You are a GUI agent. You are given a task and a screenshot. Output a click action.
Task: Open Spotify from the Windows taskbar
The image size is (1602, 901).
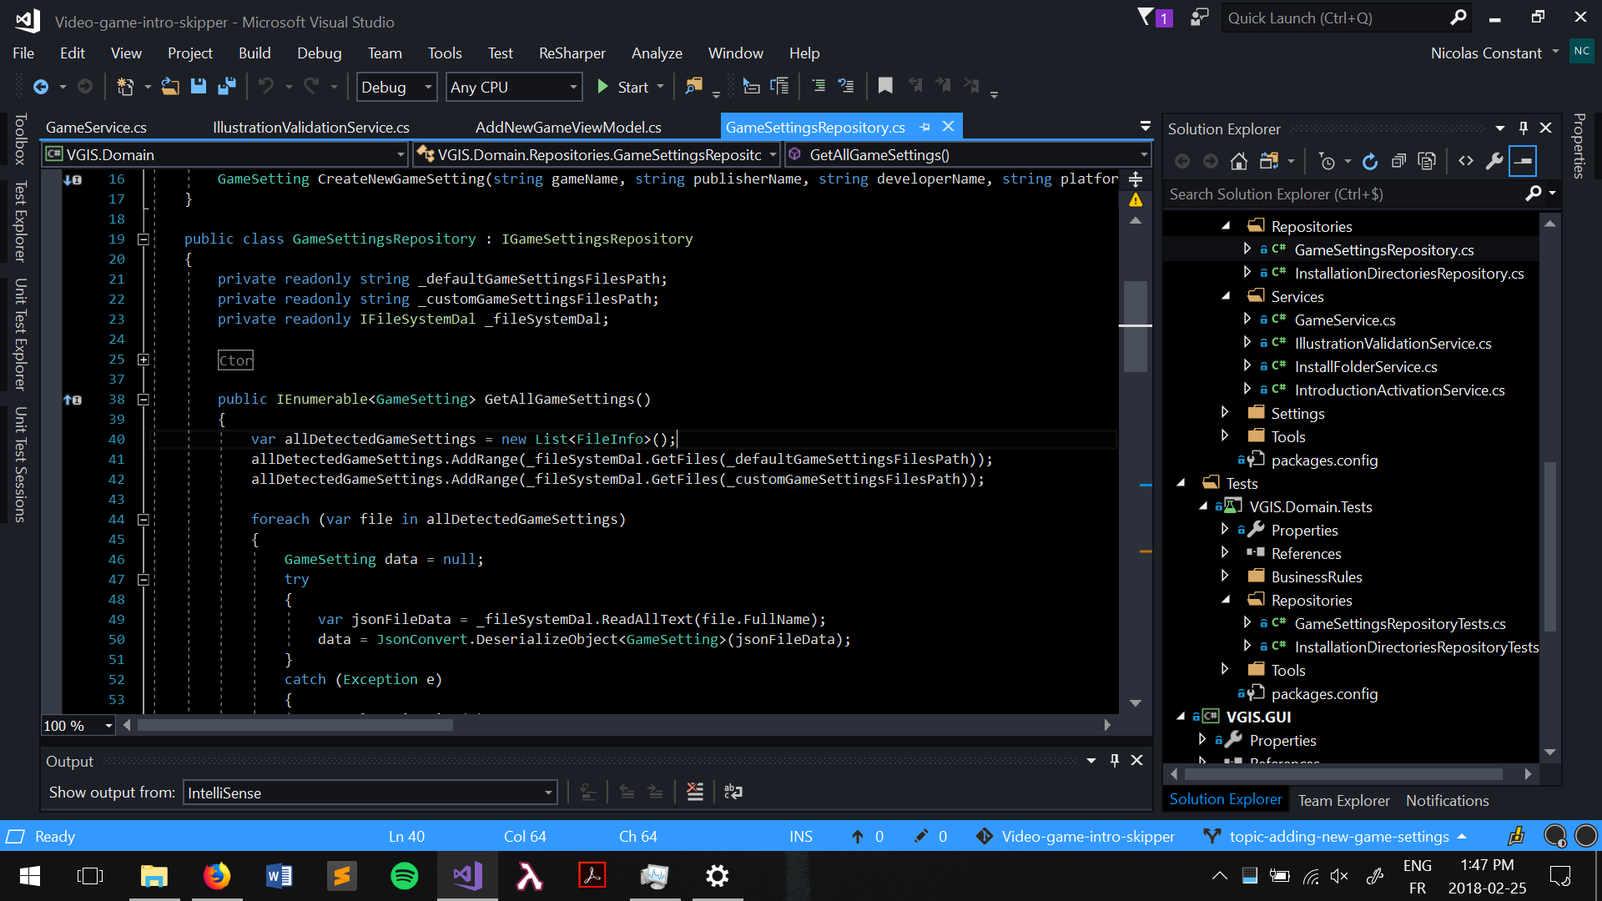405,876
